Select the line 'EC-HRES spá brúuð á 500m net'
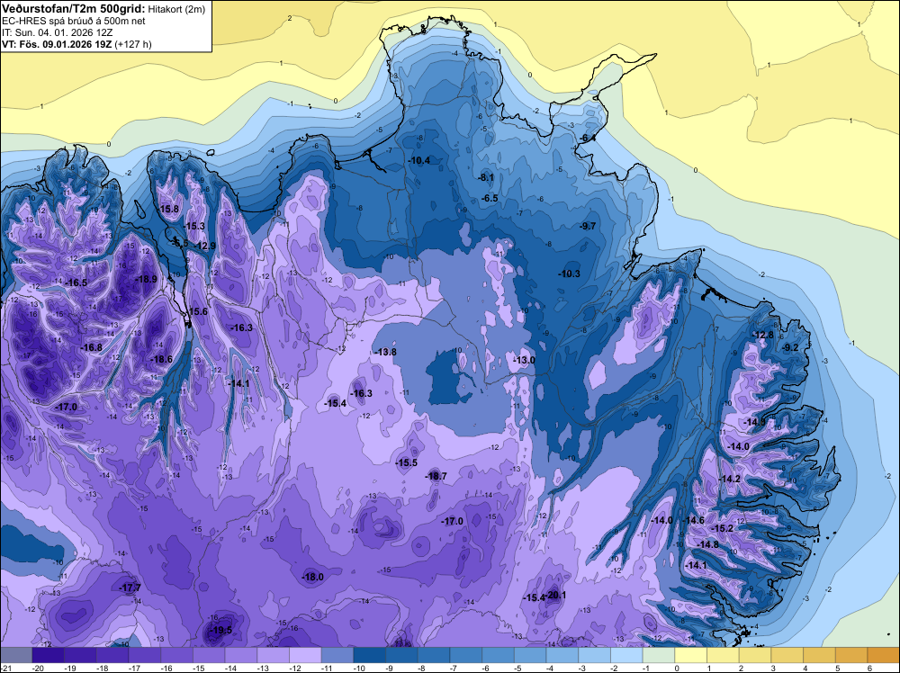This screenshot has height=673, width=900. [74, 21]
